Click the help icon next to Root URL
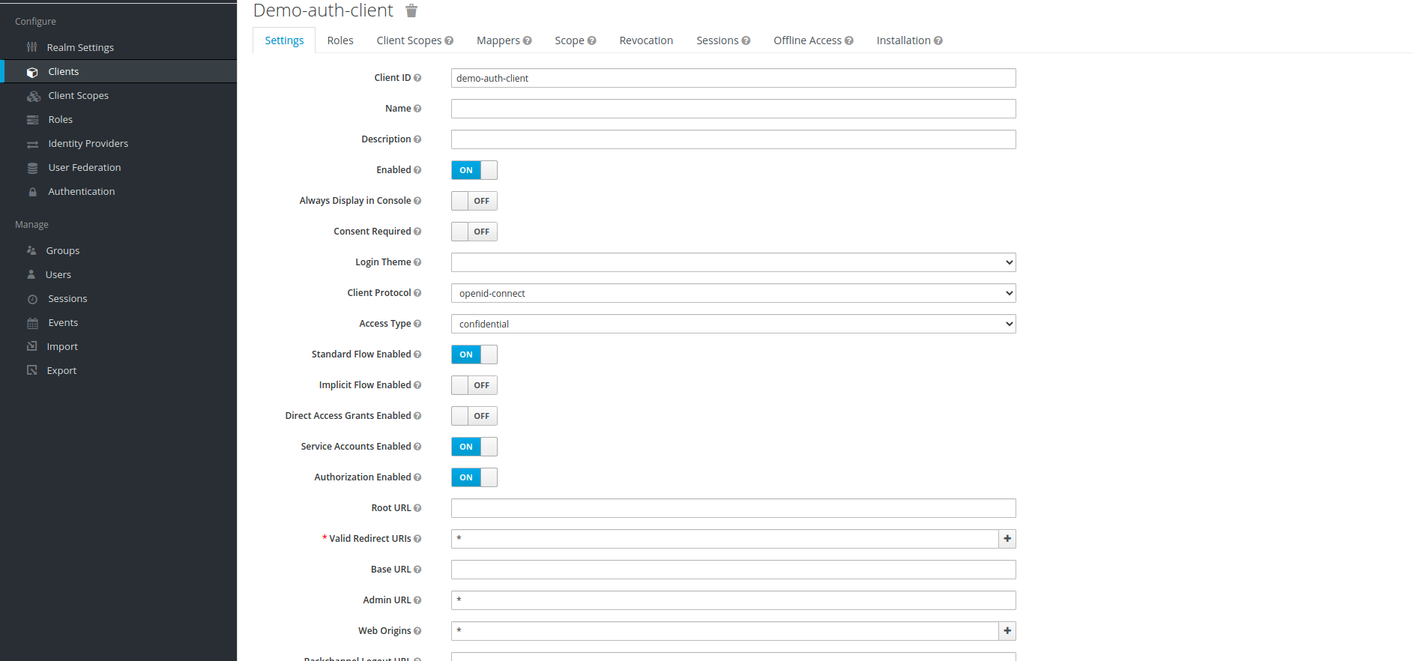 (x=417, y=508)
